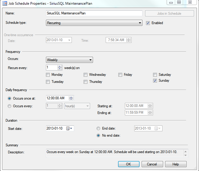Minimize the Job Schedule Properties window
Image resolution: width=199 pixels, height=171 pixels.
tap(171, 2)
